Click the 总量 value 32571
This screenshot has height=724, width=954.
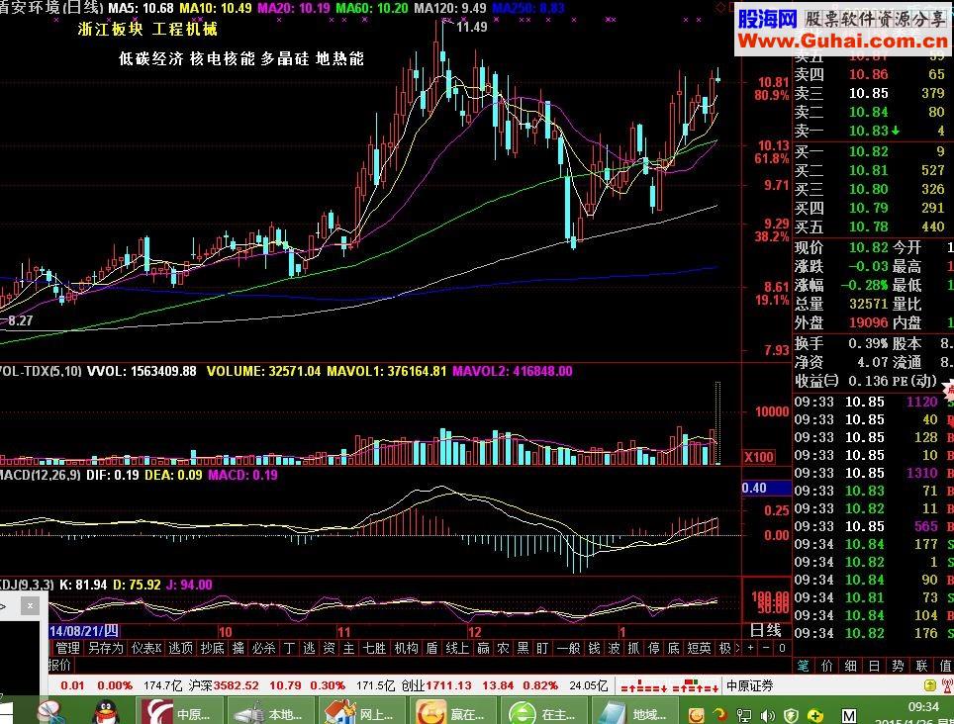(x=868, y=304)
